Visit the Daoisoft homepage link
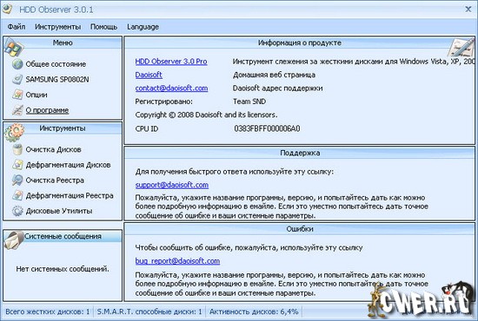This screenshot has width=478, height=321. [x=149, y=75]
